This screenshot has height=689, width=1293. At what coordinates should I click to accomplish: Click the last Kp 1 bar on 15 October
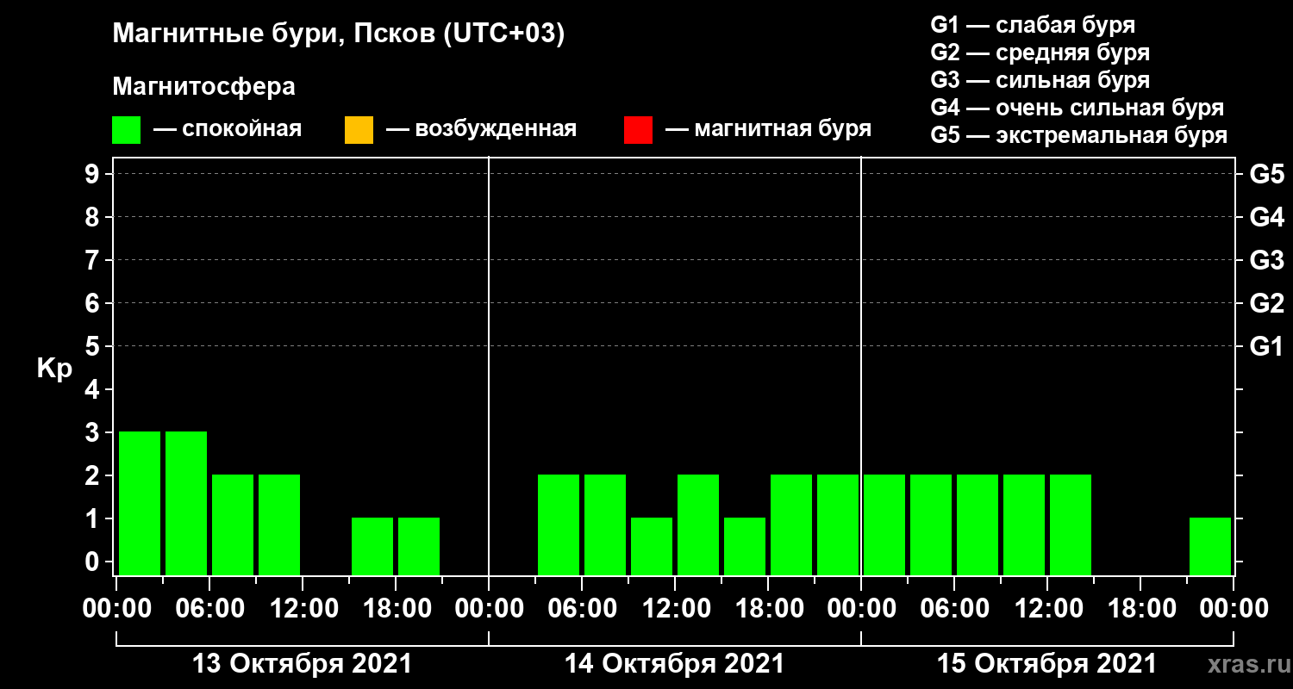[1210, 546]
